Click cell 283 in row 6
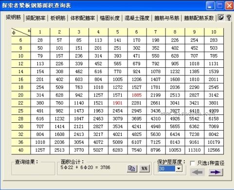Viewport: 234px width, 190px height. pyautogui.click(x=214, y=40)
